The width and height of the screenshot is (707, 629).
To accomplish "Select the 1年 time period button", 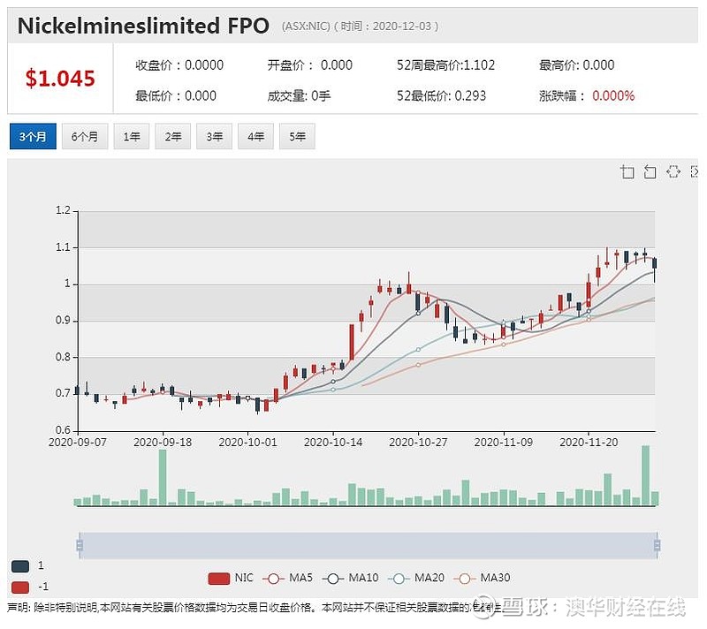I will (131, 136).
